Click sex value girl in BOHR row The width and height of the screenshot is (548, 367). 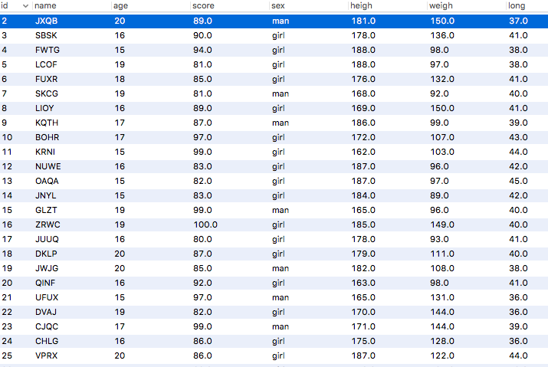coord(278,137)
